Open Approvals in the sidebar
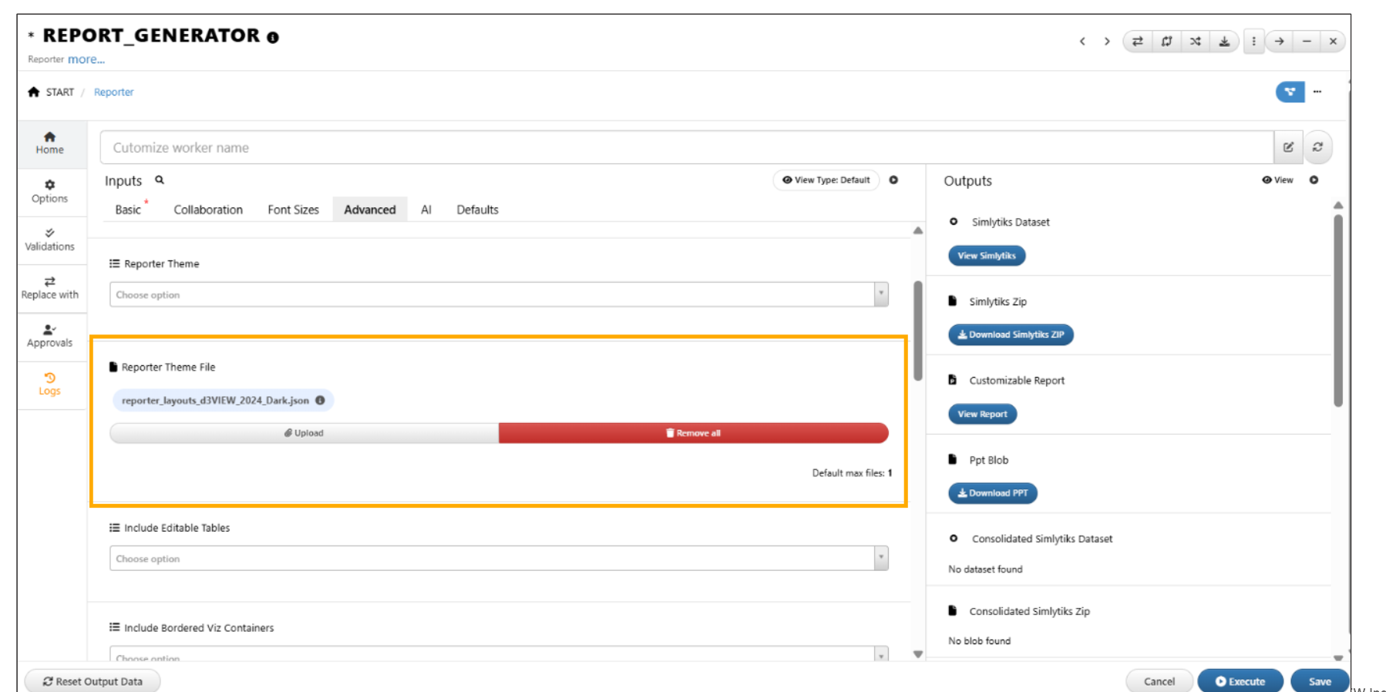Image resolution: width=1396 pixels, height=692 pixels. coord(49,336)
